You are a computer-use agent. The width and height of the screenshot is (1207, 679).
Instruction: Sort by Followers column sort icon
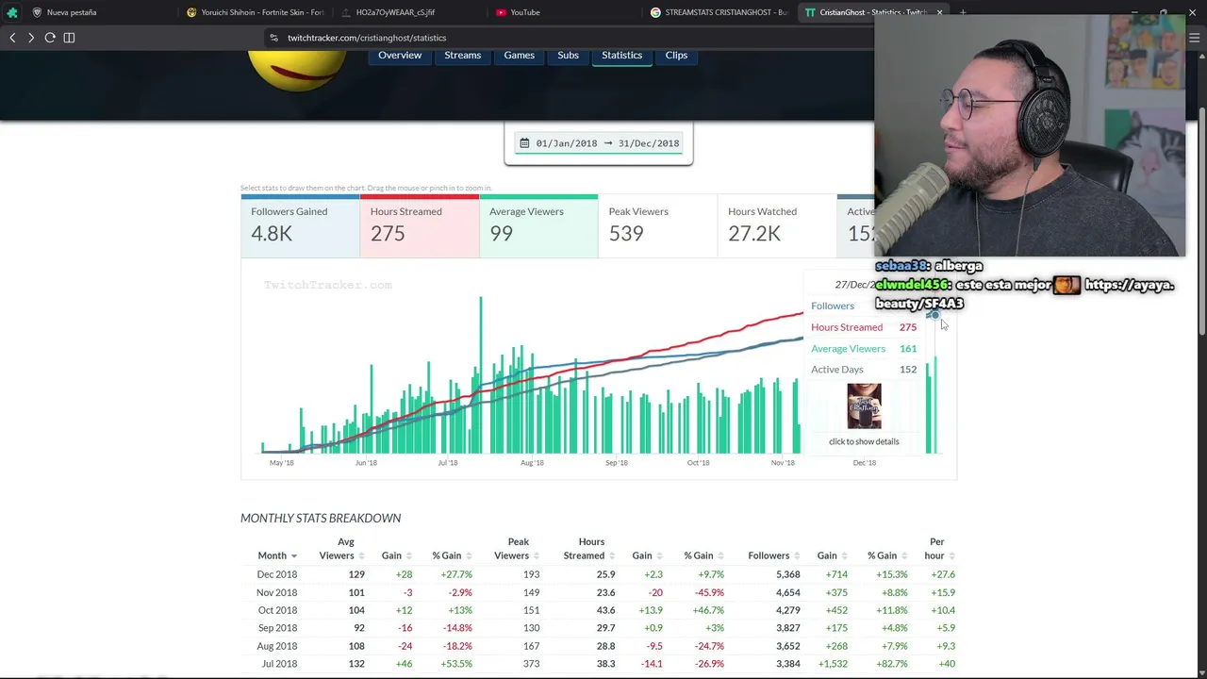point(797,556)
